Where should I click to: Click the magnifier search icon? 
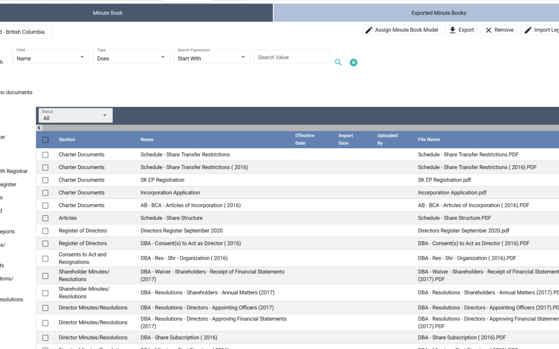click(338, 63)
